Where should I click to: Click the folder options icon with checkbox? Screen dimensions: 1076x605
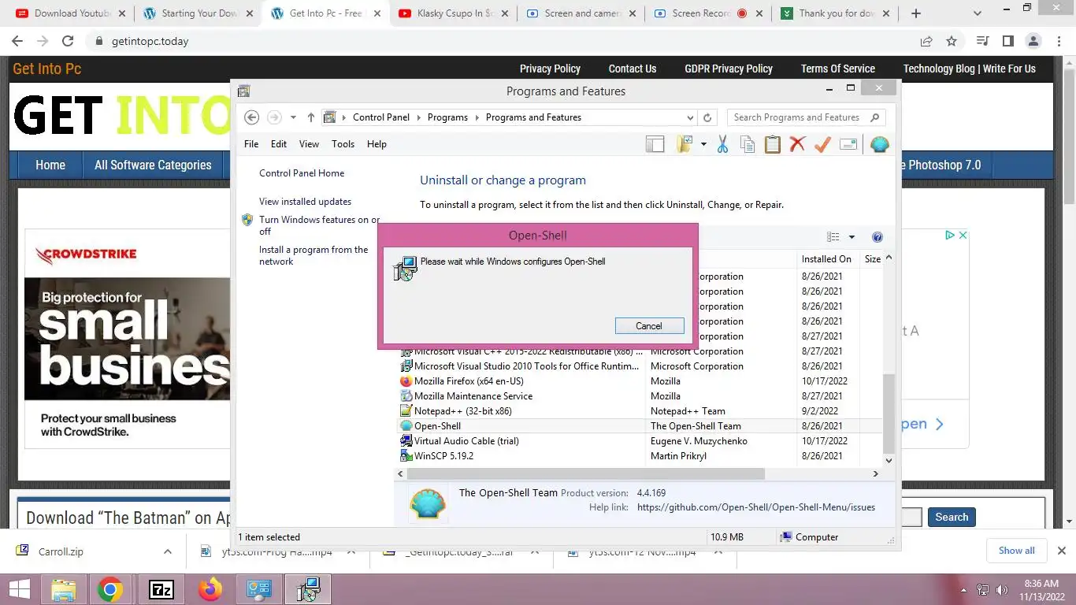coord(684,144)
